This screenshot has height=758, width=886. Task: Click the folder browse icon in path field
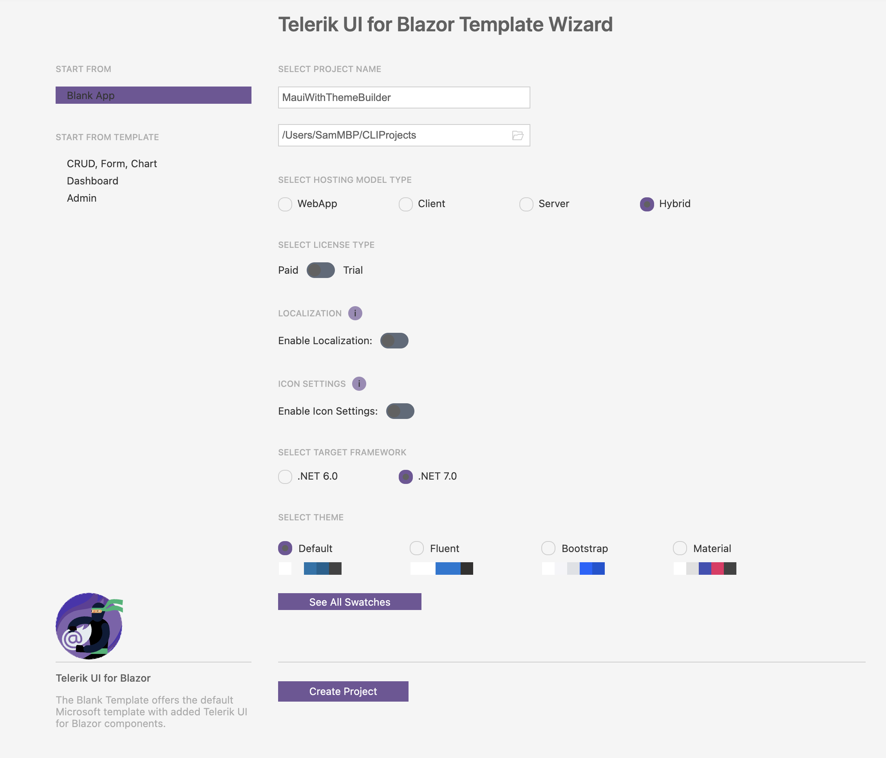click(x=517, y=135)
